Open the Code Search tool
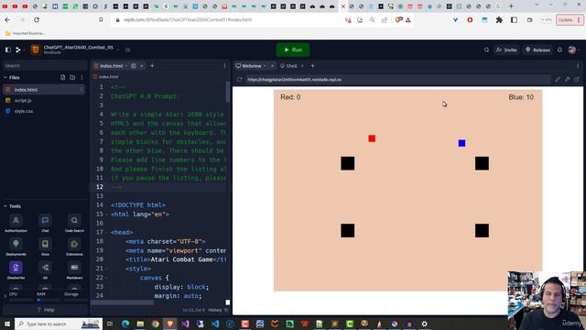Viewport: 586px width, 330px height. coord(74,223)
